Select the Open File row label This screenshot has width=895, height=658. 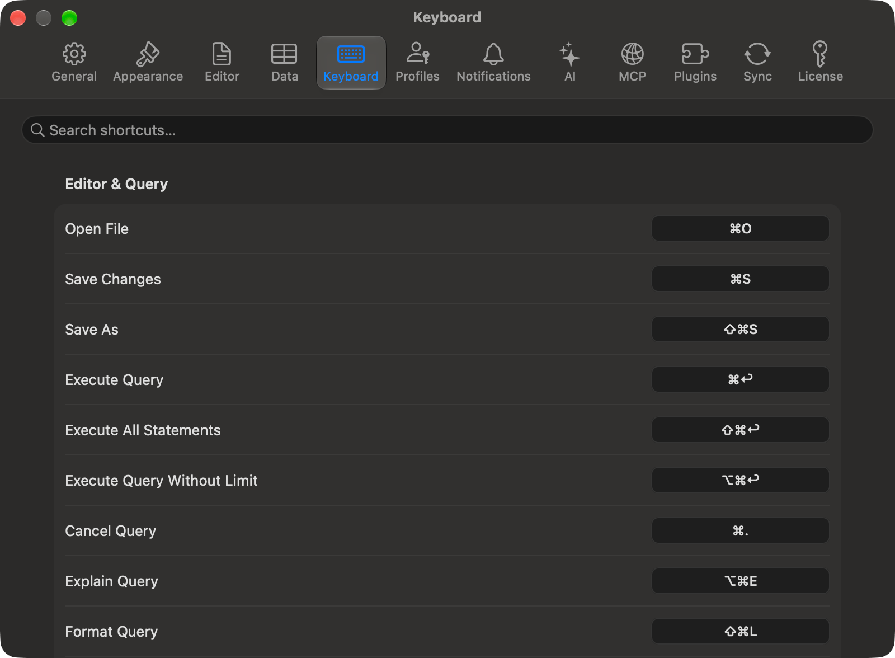[97, 229]
